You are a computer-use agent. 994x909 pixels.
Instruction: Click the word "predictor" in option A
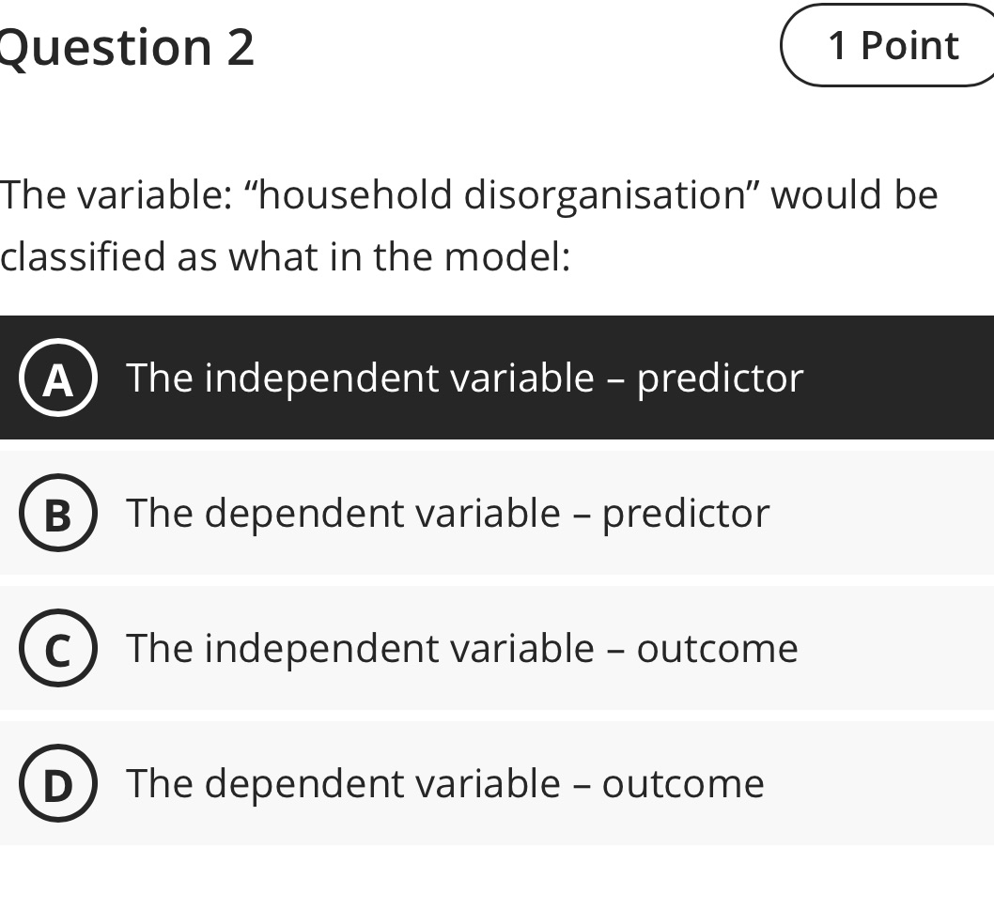[x=720, y=377]
